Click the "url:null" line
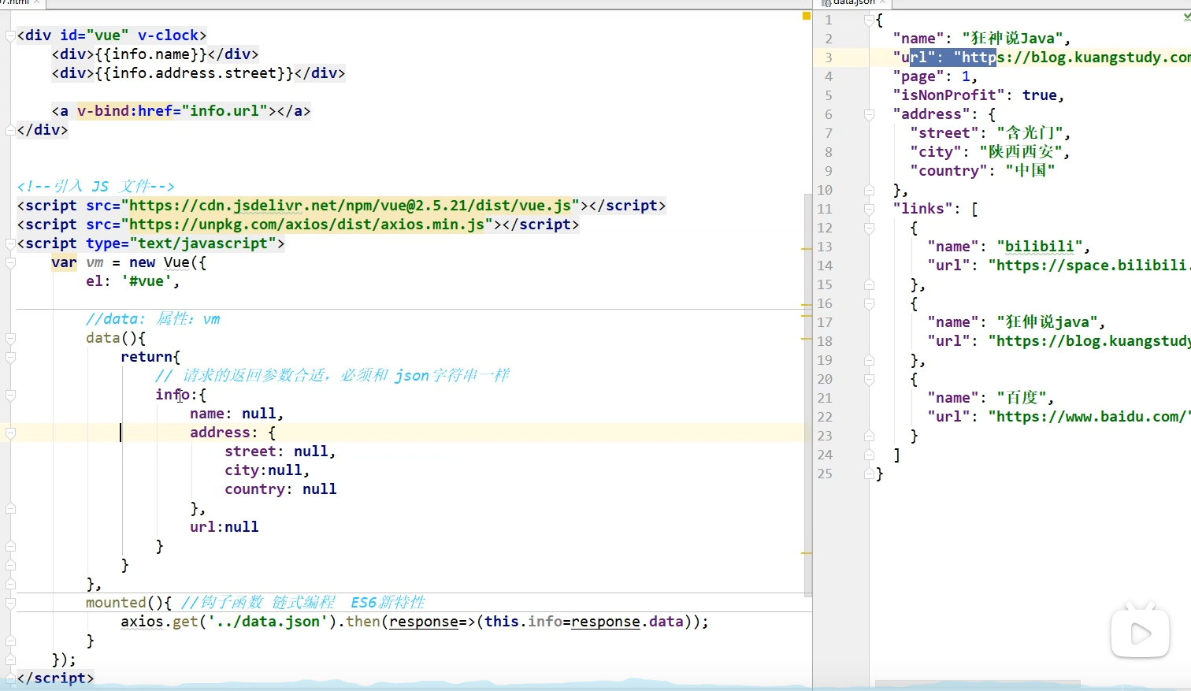1191x691 pixels. [224, 527]
